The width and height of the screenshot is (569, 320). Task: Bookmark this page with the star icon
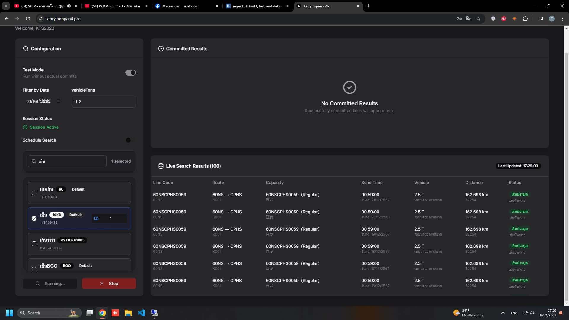coord(478,19)
